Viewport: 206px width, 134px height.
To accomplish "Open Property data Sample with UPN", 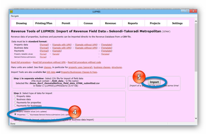I will 62,45.
